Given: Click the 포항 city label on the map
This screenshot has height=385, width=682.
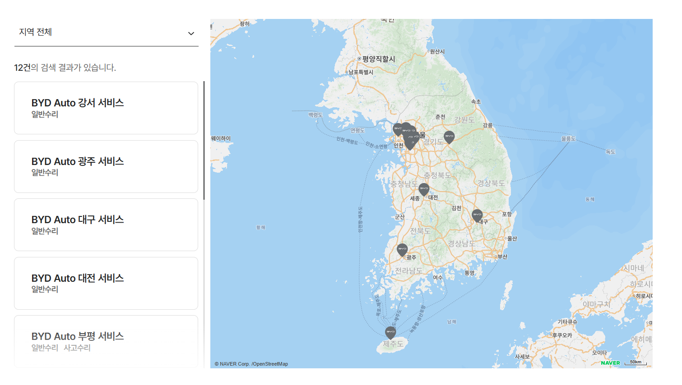Looking at the screenshot, I should pyautogui.click(x=507, y=214).
